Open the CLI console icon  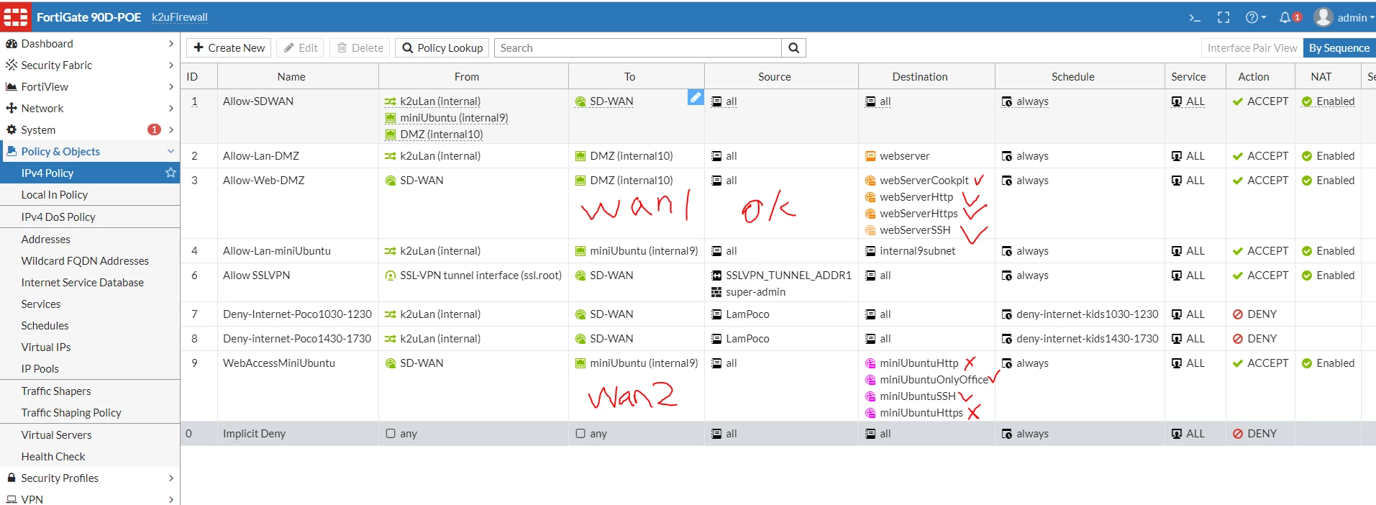(x=1195, y=17)
